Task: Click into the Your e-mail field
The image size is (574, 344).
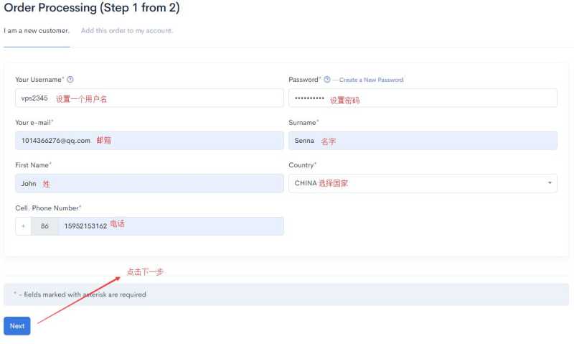Action: click(149, 141)
